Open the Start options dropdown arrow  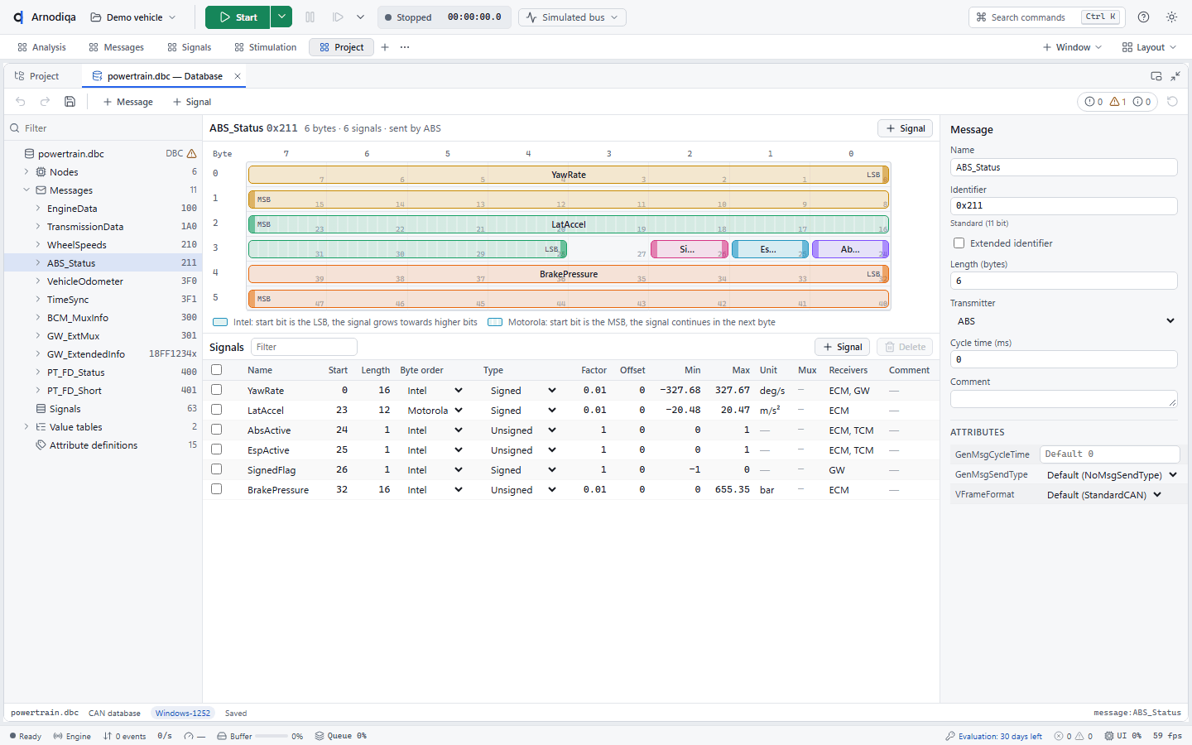(x=281, y=17)
